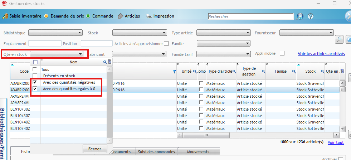Open the Famille tarif dropdown
This screenshot has height=160, width=351.
point(223,54)
